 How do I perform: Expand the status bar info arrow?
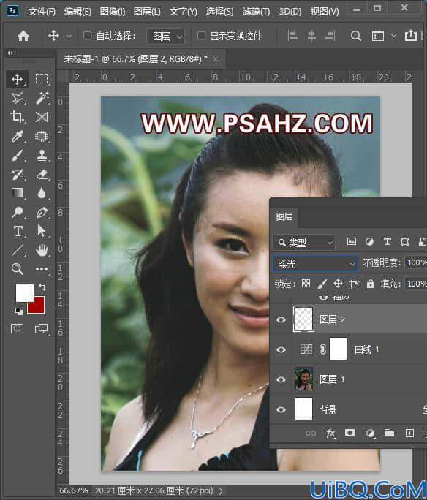[222, 491]
